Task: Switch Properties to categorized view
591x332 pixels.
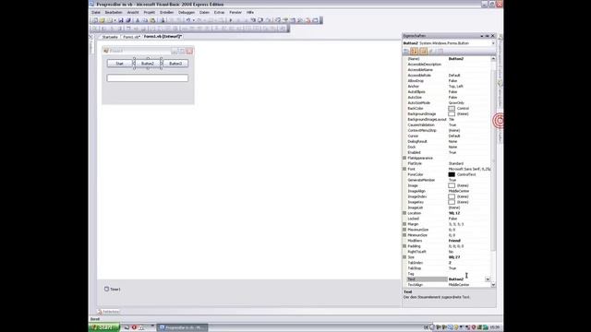Action: coord(406,52)
